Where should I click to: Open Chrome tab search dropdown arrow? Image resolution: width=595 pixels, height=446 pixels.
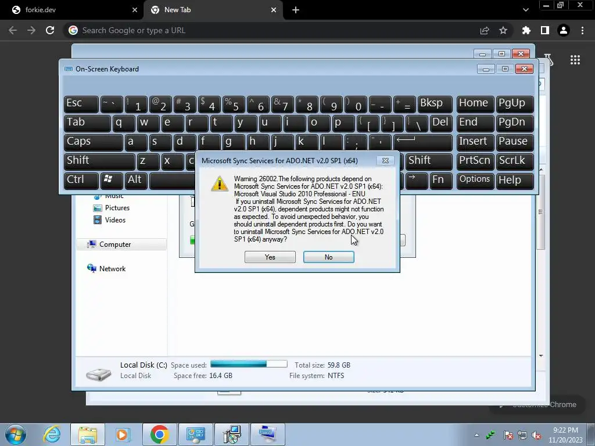(525, 10)
